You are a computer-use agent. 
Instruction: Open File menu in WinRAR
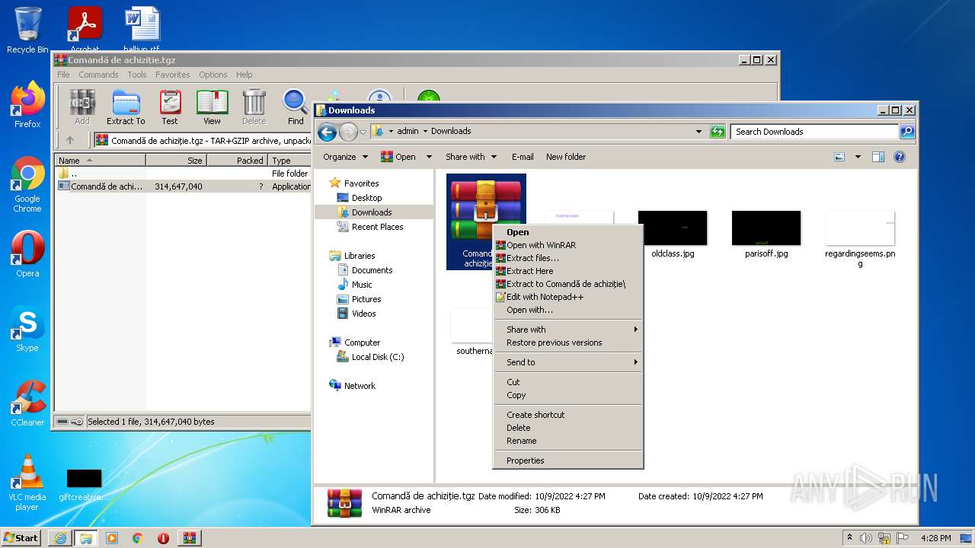(63, 75)
